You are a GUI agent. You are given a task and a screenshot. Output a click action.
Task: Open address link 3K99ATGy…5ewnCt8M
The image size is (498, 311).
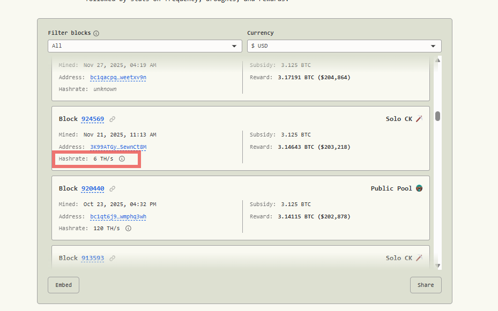[118, 147]
